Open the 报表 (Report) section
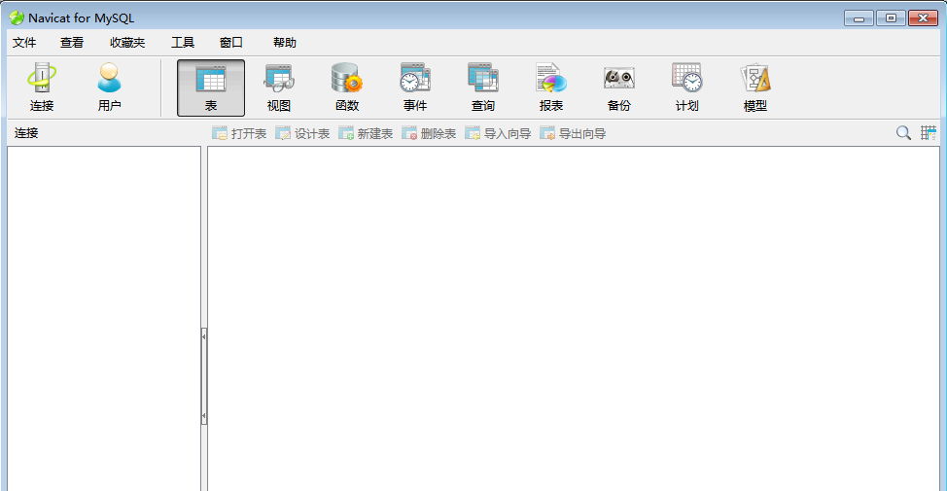Viewport: 947px width, 491px height. point(551,88)
